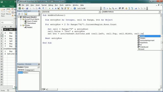Click Parameter Info edit toolbar icon
This screenshot has width=163, height=92.
point(113,8)
